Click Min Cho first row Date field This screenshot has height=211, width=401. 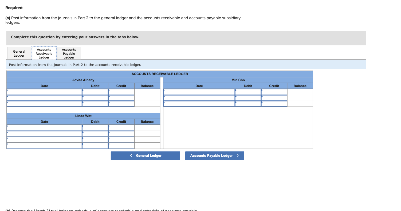pyautogui.click(x=199, y=92)
